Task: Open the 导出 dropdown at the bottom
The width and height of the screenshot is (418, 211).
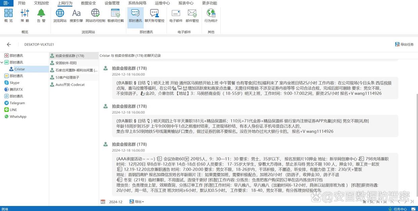Action: (x=137, y=202)
